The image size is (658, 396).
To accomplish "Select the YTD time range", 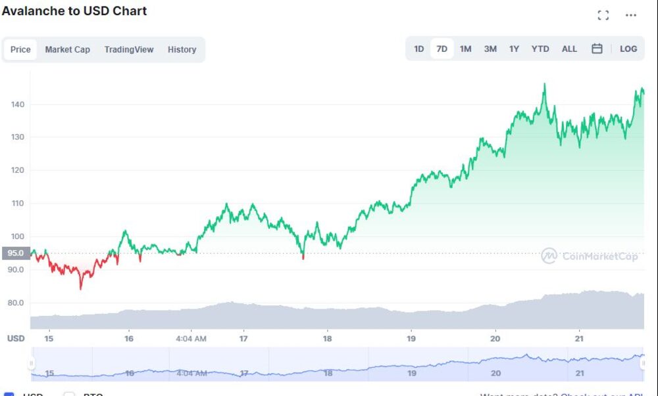I will pyautogui.click(x=540, y=49).
